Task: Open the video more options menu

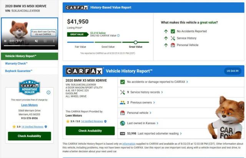Action: tap(54, 41)
